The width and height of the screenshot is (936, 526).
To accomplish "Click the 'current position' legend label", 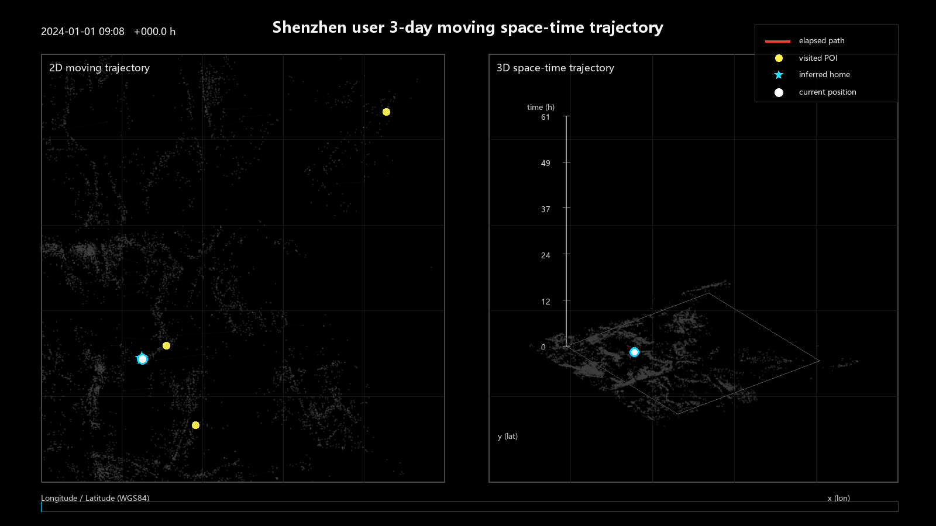I will [827, 92].
